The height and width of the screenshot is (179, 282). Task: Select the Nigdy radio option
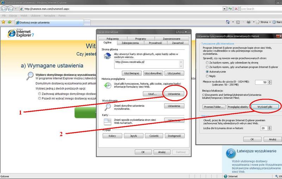[x=207, y=76]
